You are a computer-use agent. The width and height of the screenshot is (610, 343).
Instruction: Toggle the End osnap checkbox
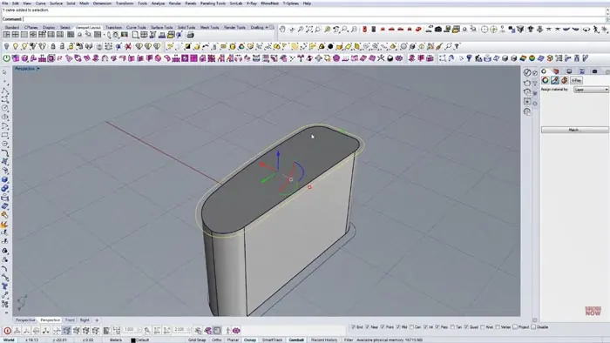click(353, 327)
